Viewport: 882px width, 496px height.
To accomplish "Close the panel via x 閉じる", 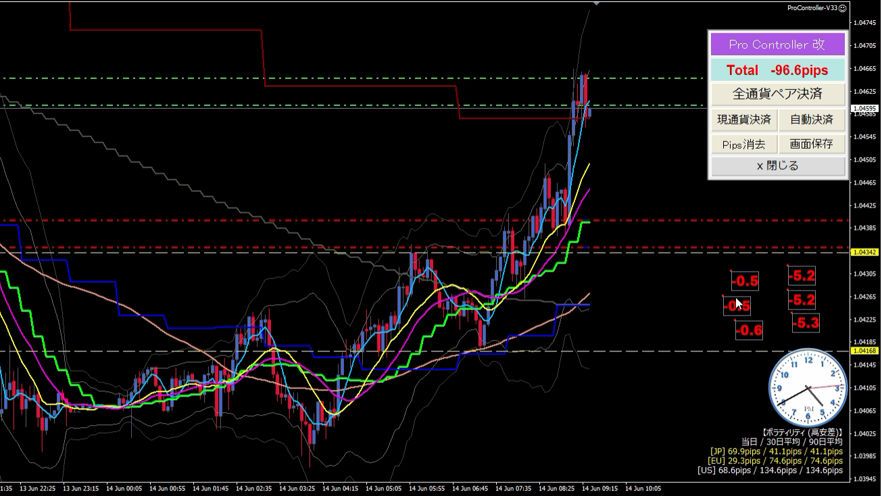I will pyautogui.click(x=777, y=166).
